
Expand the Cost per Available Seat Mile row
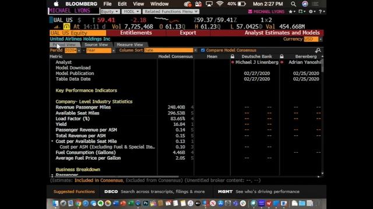(52, 141)
